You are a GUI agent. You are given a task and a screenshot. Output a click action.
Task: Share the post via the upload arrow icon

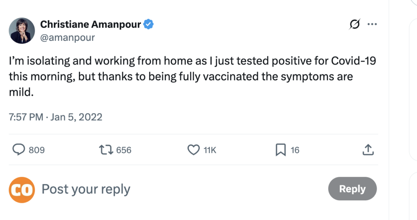coord(368,150)
